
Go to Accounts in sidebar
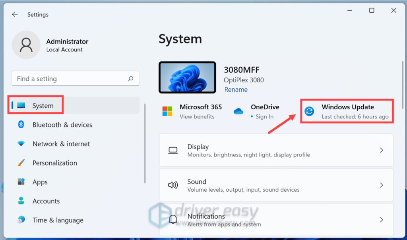coord(46,201)
